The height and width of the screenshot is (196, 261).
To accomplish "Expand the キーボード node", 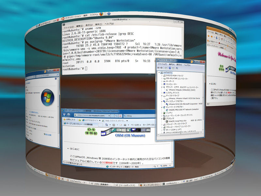I will [162, 81].
